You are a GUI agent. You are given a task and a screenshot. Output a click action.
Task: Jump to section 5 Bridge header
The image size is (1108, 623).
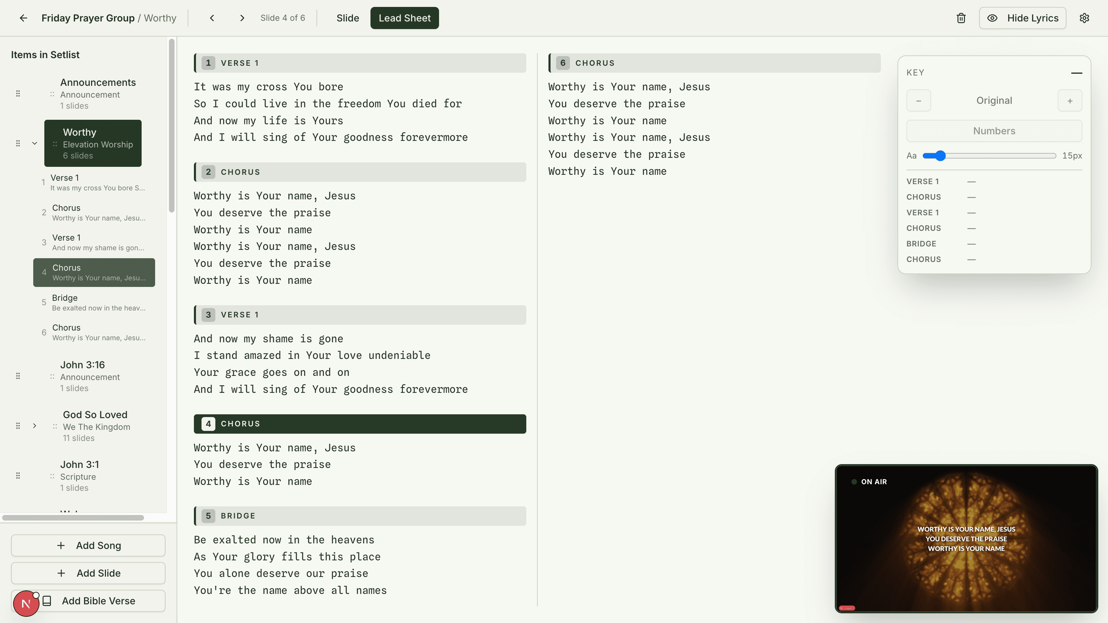[x=360, y=516]
